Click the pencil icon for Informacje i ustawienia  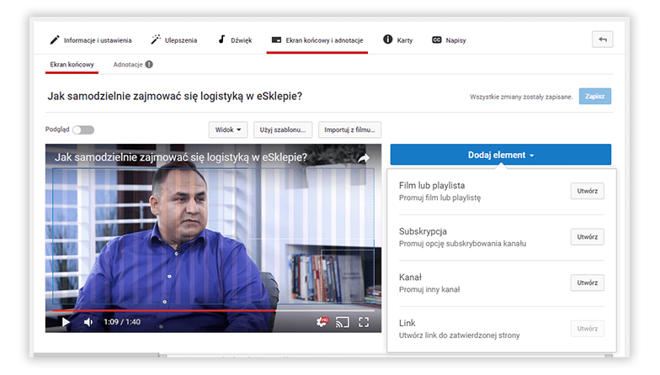tap(55, 40)
